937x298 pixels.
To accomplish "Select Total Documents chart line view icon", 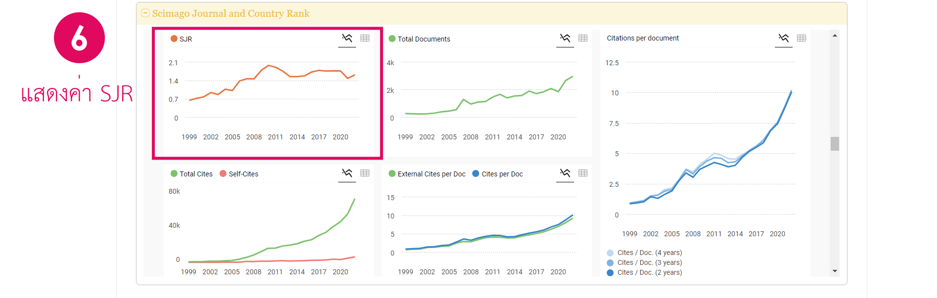I will (x=565, y=38).
